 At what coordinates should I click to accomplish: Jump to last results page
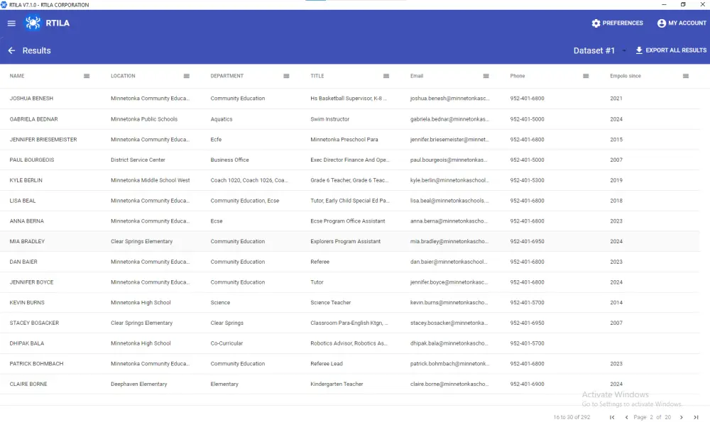pyautogui.click(x=696, y=417)
